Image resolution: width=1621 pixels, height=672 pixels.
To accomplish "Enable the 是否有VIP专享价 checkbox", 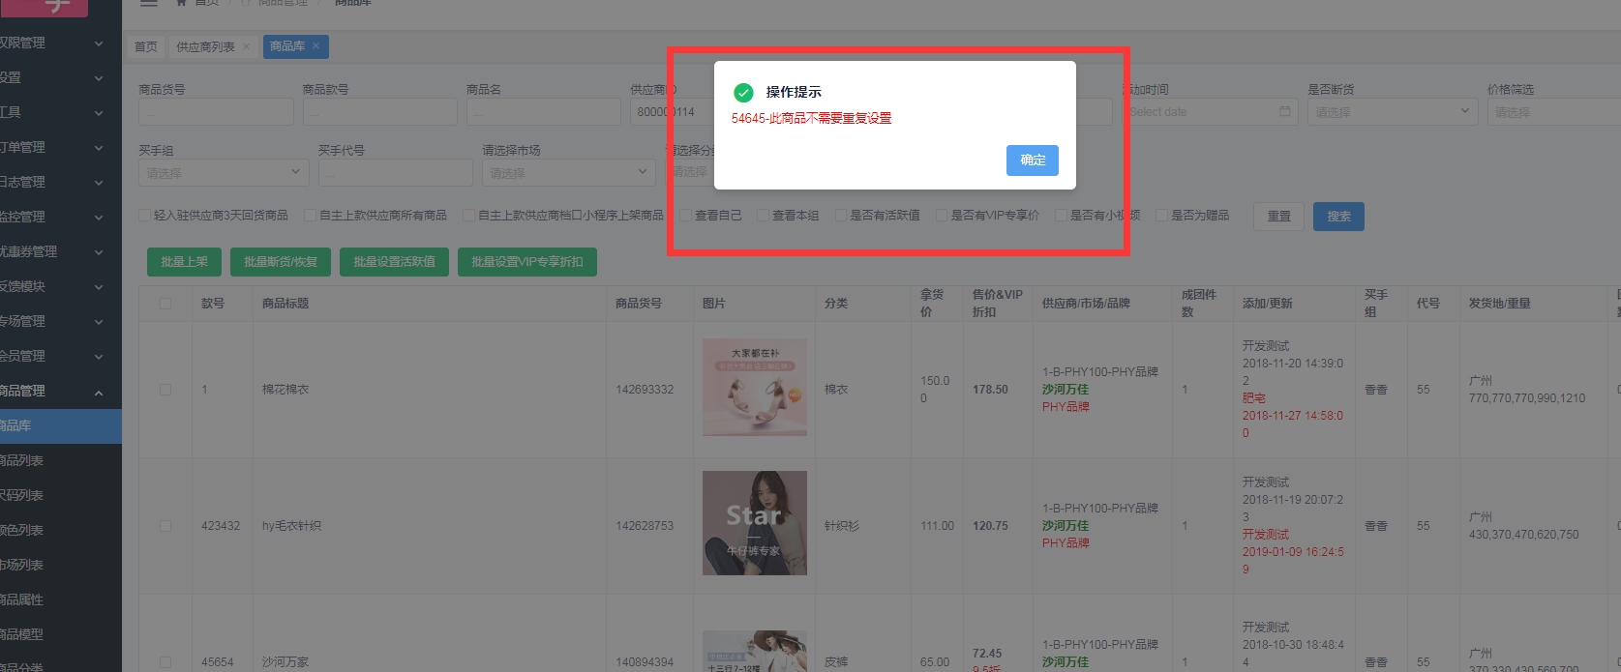I will [942, 216].
